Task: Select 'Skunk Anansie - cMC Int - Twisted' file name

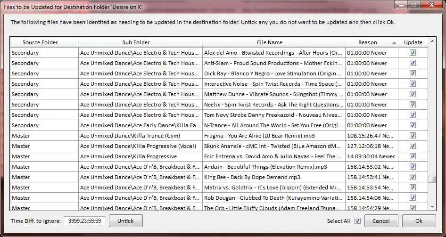Action: 273,146
